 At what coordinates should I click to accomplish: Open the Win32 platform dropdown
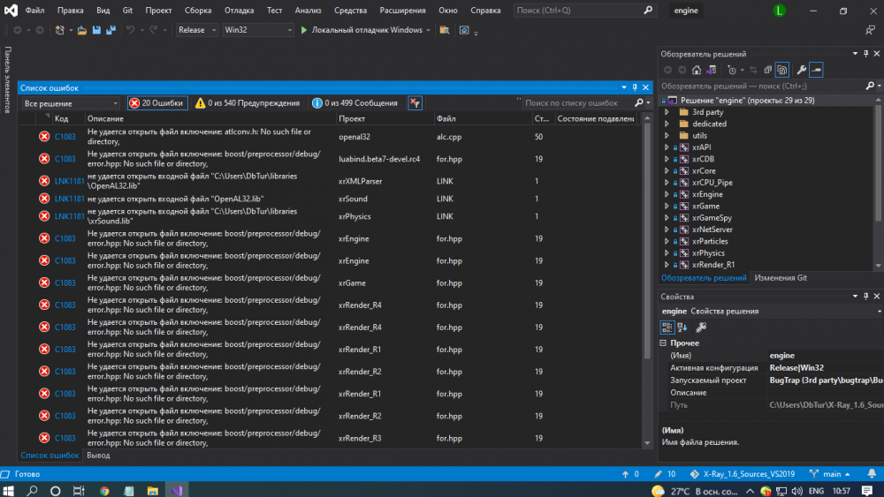coord(257,30)
